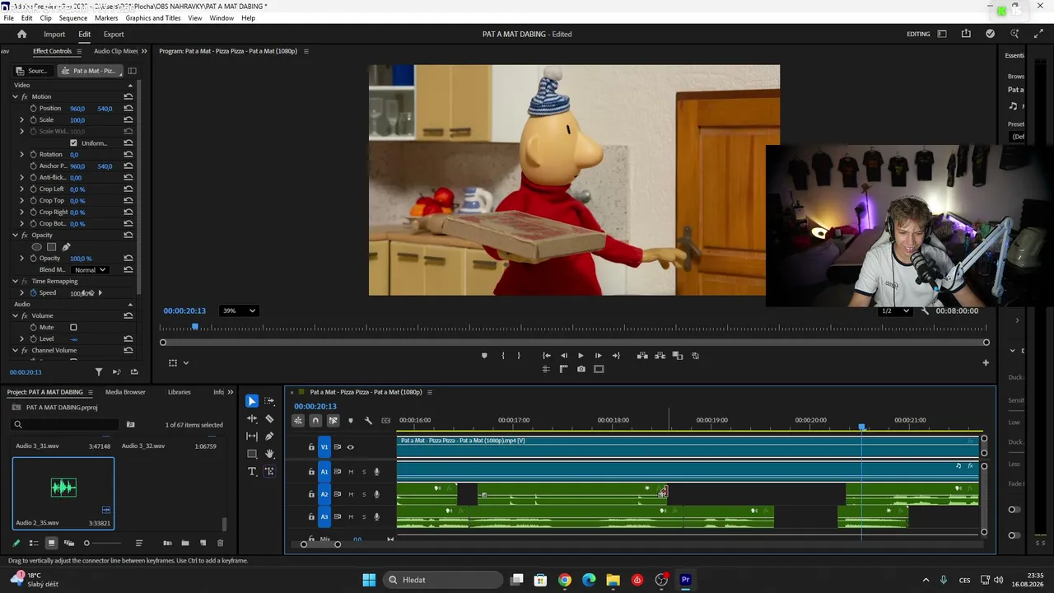Create rectangle mask under Opacity

[x=51, y=247]
